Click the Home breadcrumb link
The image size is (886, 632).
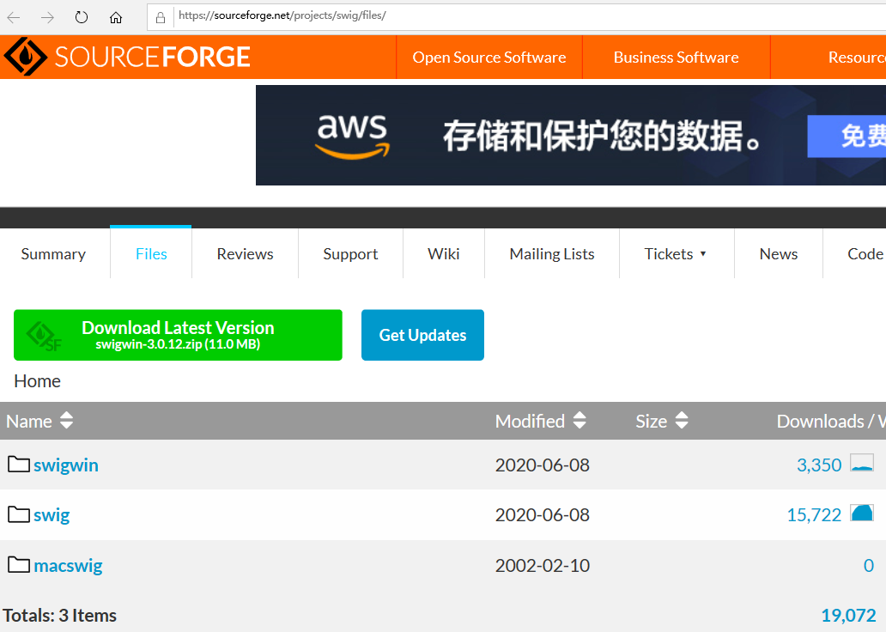click(37, 381)
